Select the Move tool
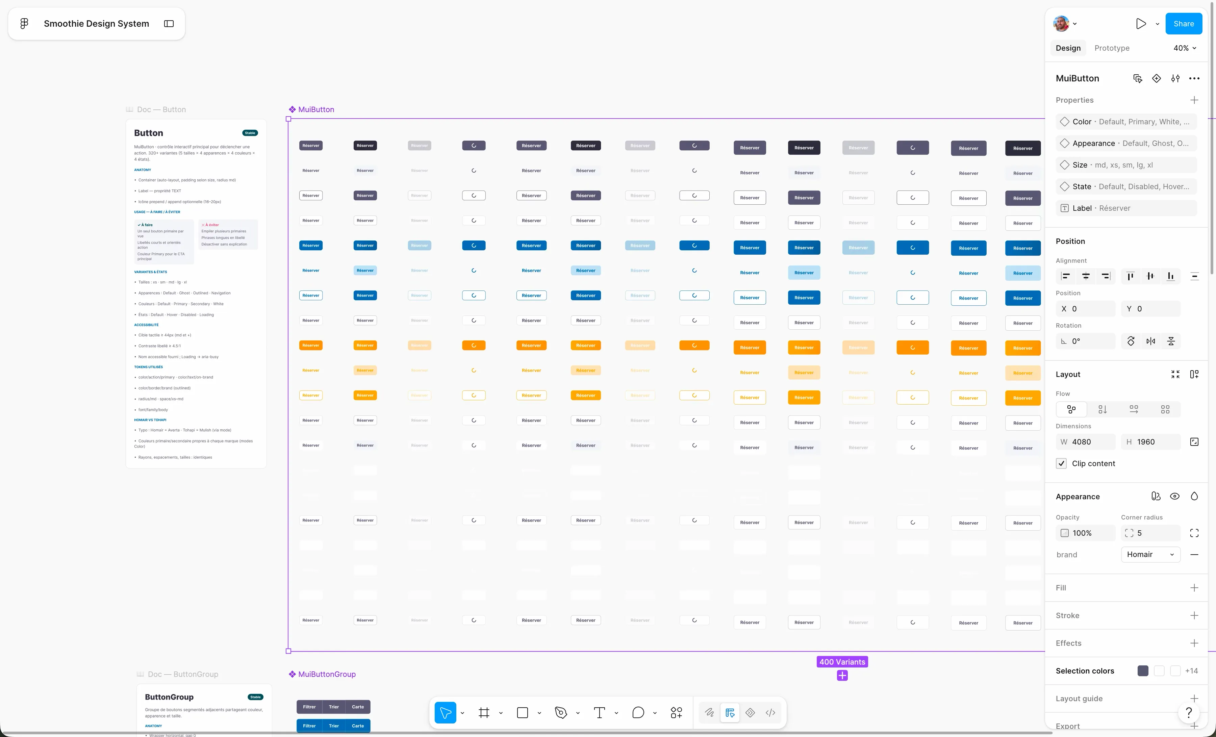Viewport: 1216px width, 737px height. pyautogui.click(x=445, y=712)
